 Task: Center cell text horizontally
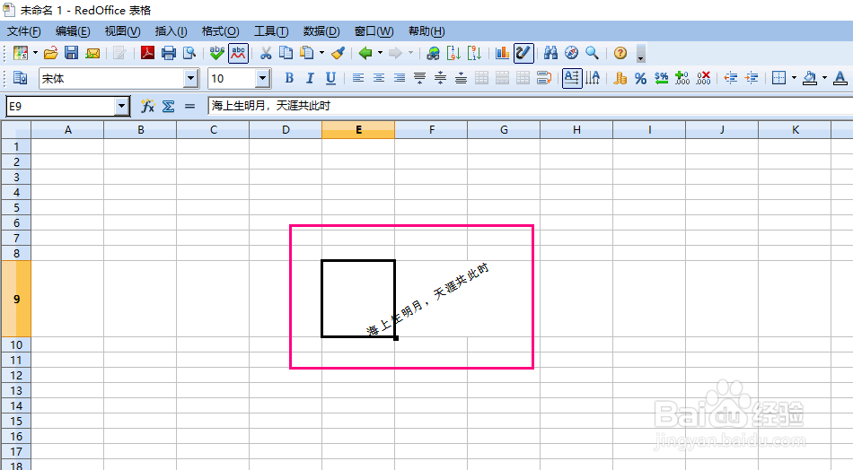tap(379, 78)
